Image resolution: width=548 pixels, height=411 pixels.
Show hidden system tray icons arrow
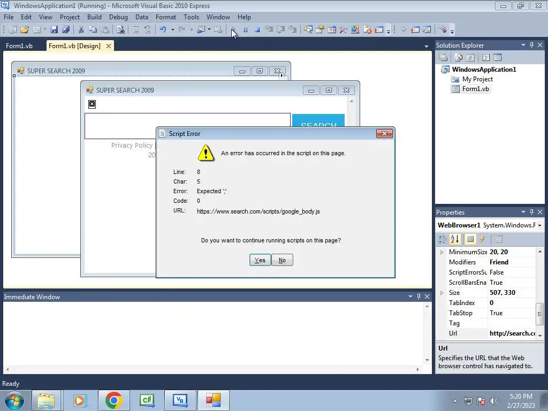(x=455, y=401)
